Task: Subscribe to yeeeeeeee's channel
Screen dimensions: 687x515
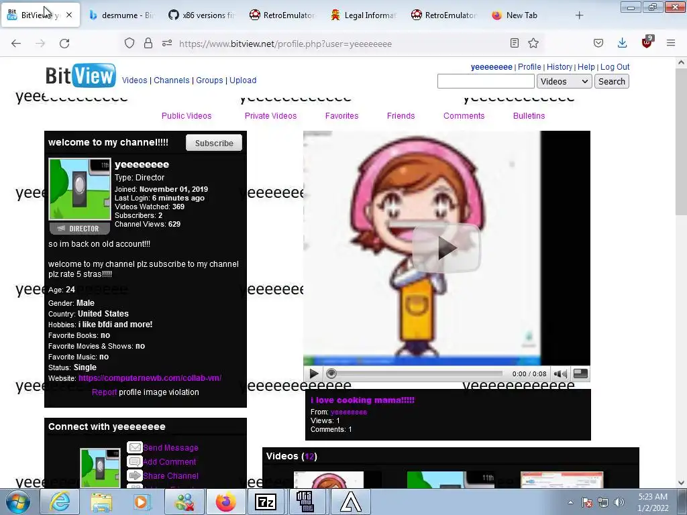Action: [214, 143]
